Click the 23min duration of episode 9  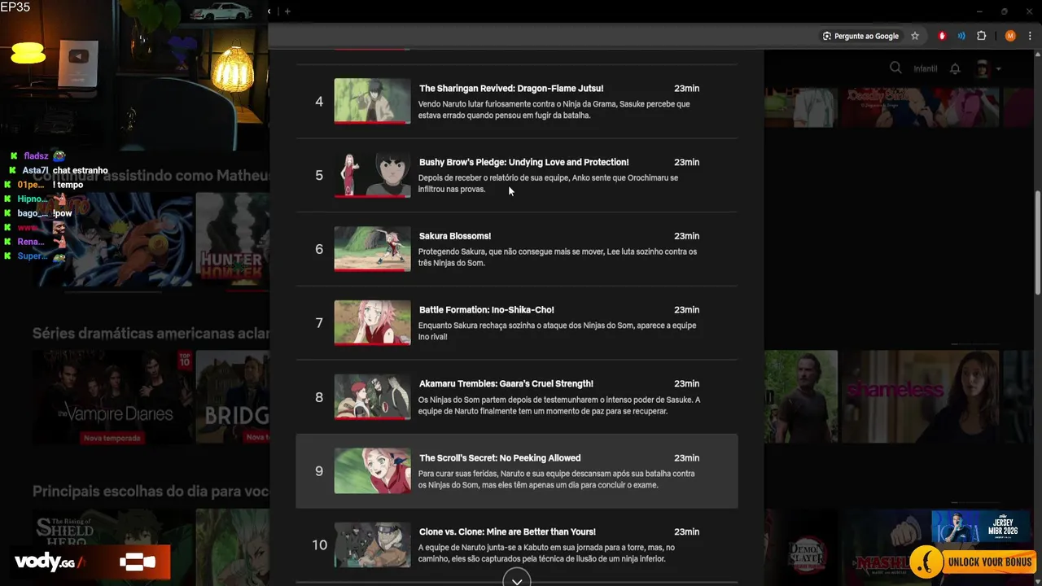(686, 458)
